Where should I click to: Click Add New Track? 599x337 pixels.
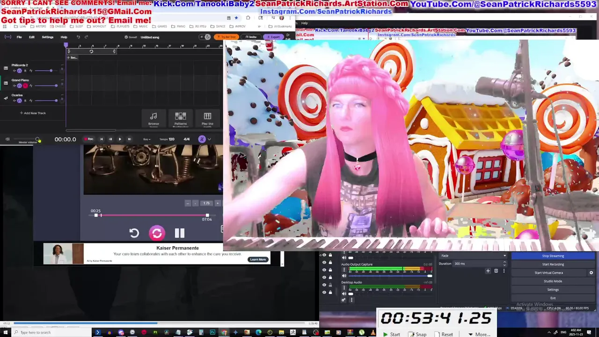(x=33, y=113)
